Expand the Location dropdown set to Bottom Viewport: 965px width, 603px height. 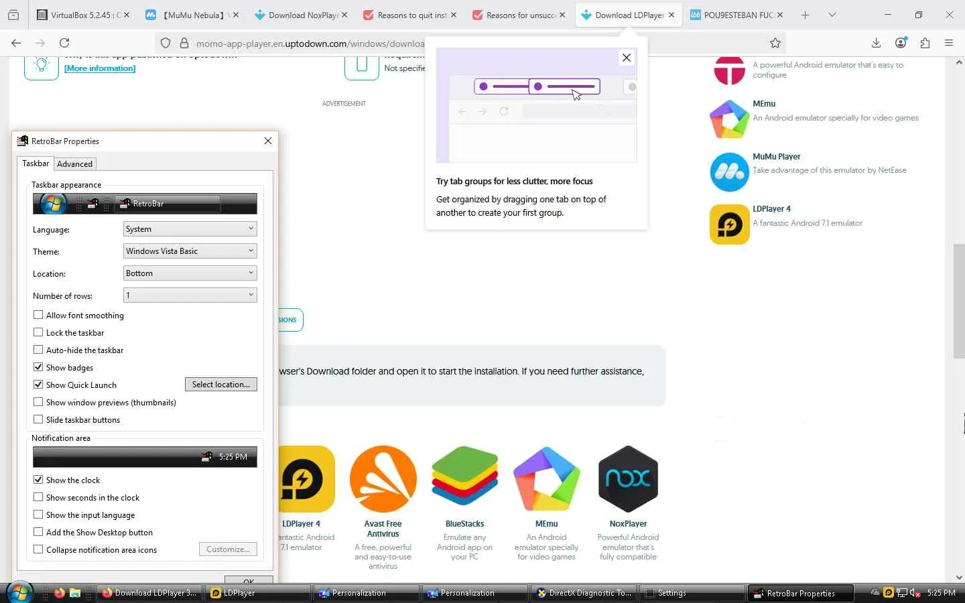point(190,273)
